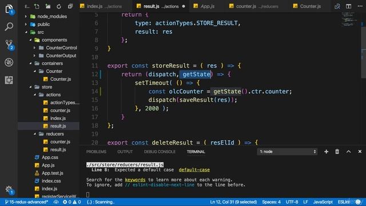Image resolution: width=366 pixels, height=206 pixels.
Task: Open the Extensions view icon
Action: 9,80
